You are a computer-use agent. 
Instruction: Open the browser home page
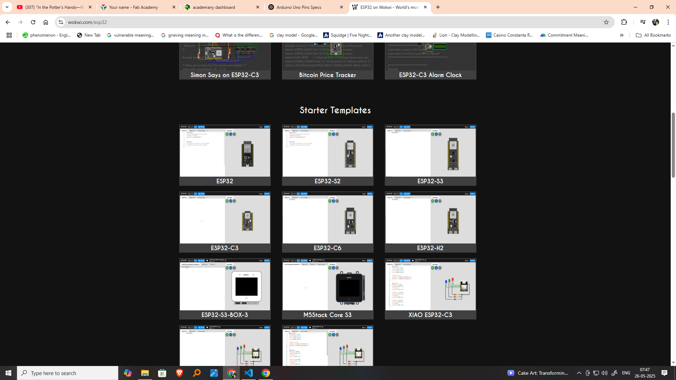46,22
